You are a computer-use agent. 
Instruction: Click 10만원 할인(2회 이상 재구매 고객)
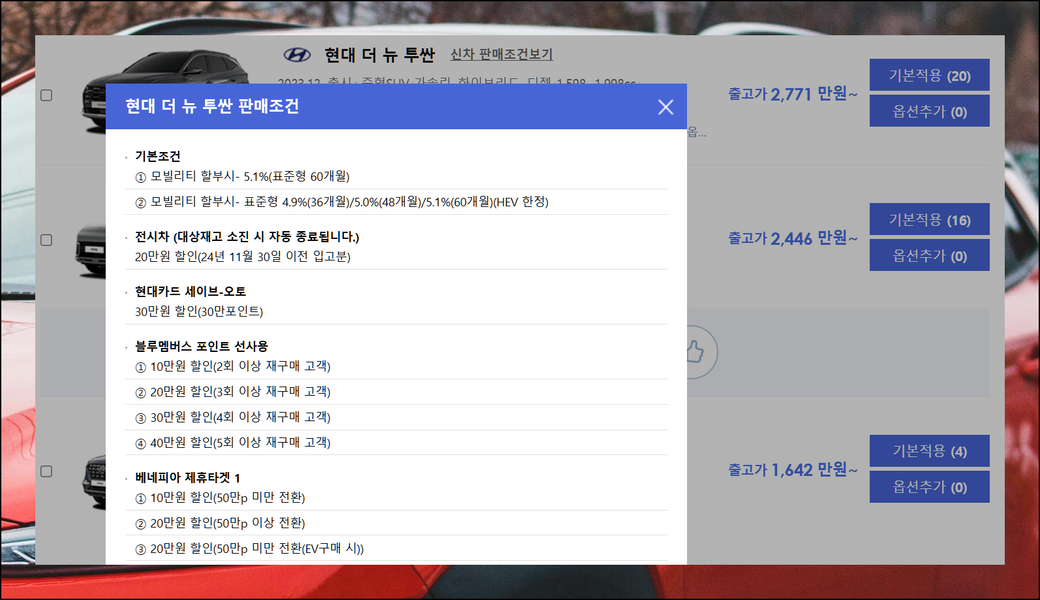click(x=233, y=366)
